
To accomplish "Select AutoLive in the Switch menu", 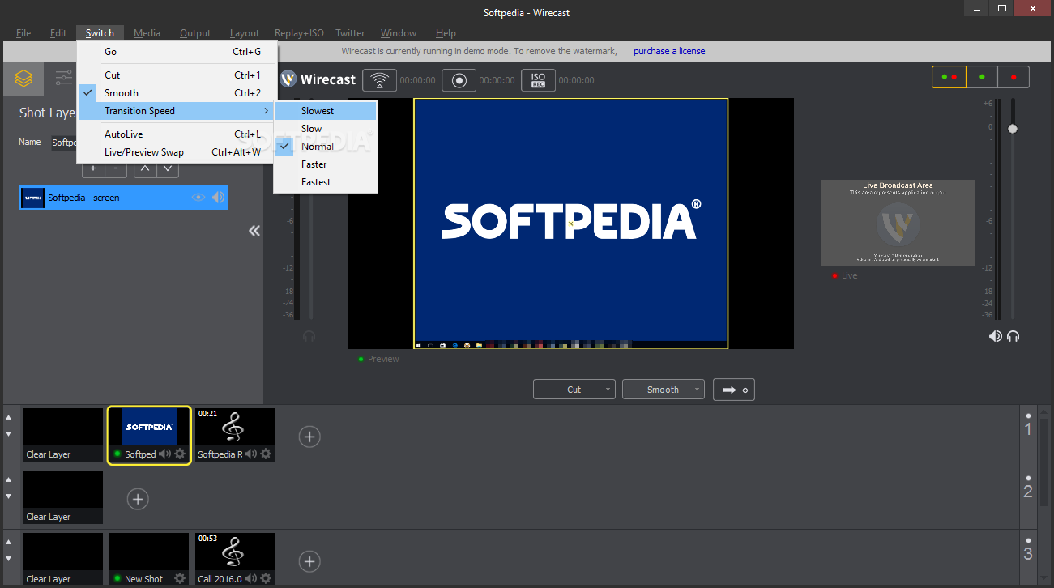I will (x=177, y=134).
